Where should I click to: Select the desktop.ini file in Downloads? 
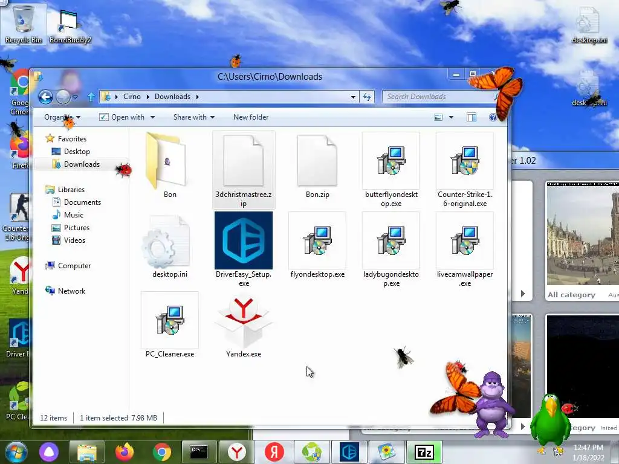click(170, 245)
